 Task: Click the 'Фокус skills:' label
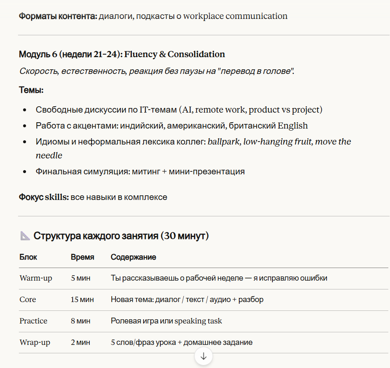coord(44,197)
